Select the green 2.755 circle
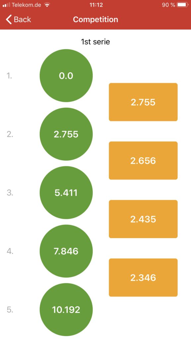Viewport: 191px width, 339px height. 66,134
